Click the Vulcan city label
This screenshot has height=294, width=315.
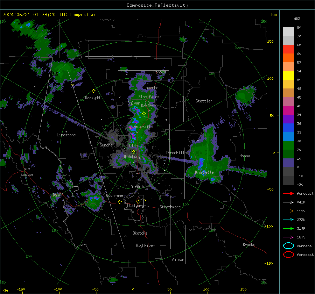pos(178,260)
